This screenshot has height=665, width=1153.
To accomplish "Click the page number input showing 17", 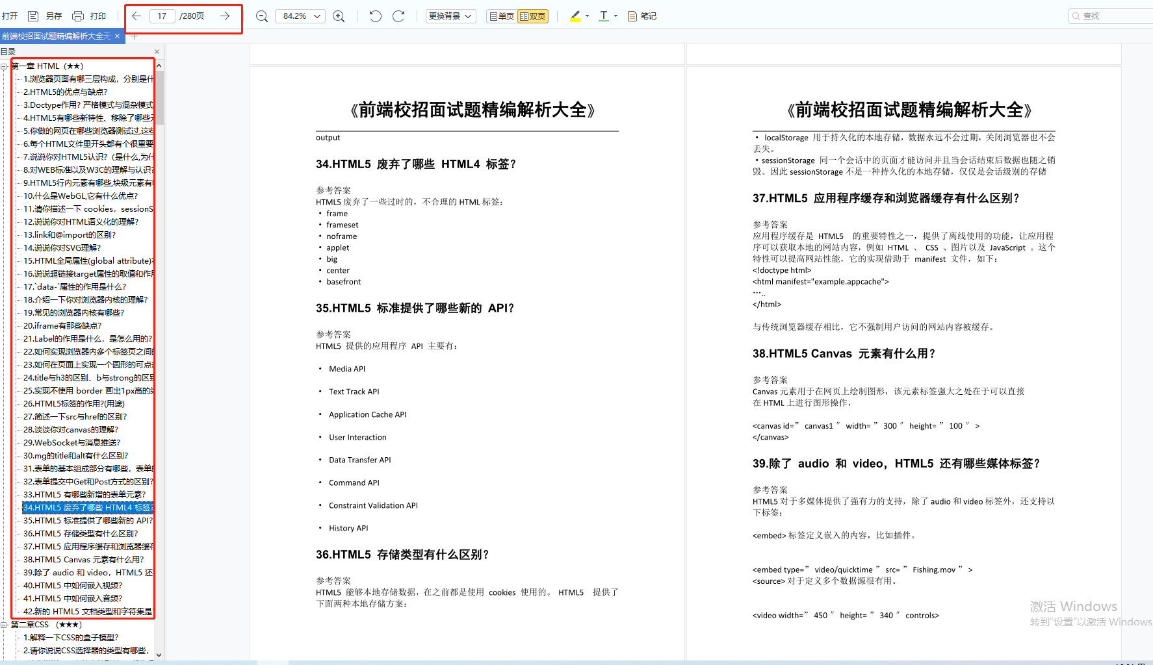I will pyautogui.click(x=162, y=16).
